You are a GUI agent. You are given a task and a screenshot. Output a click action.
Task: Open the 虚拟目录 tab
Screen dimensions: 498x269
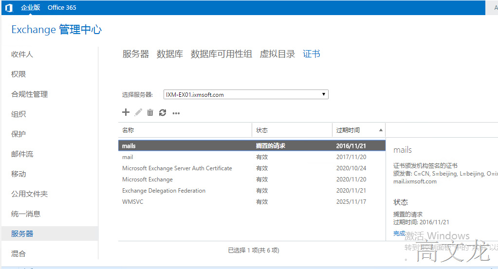coord(277,54)
